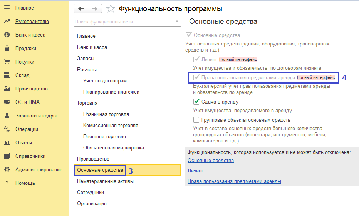359x216 pixels.
Task: Click the Покупки shopping cart icon
Action: [7, 62]
